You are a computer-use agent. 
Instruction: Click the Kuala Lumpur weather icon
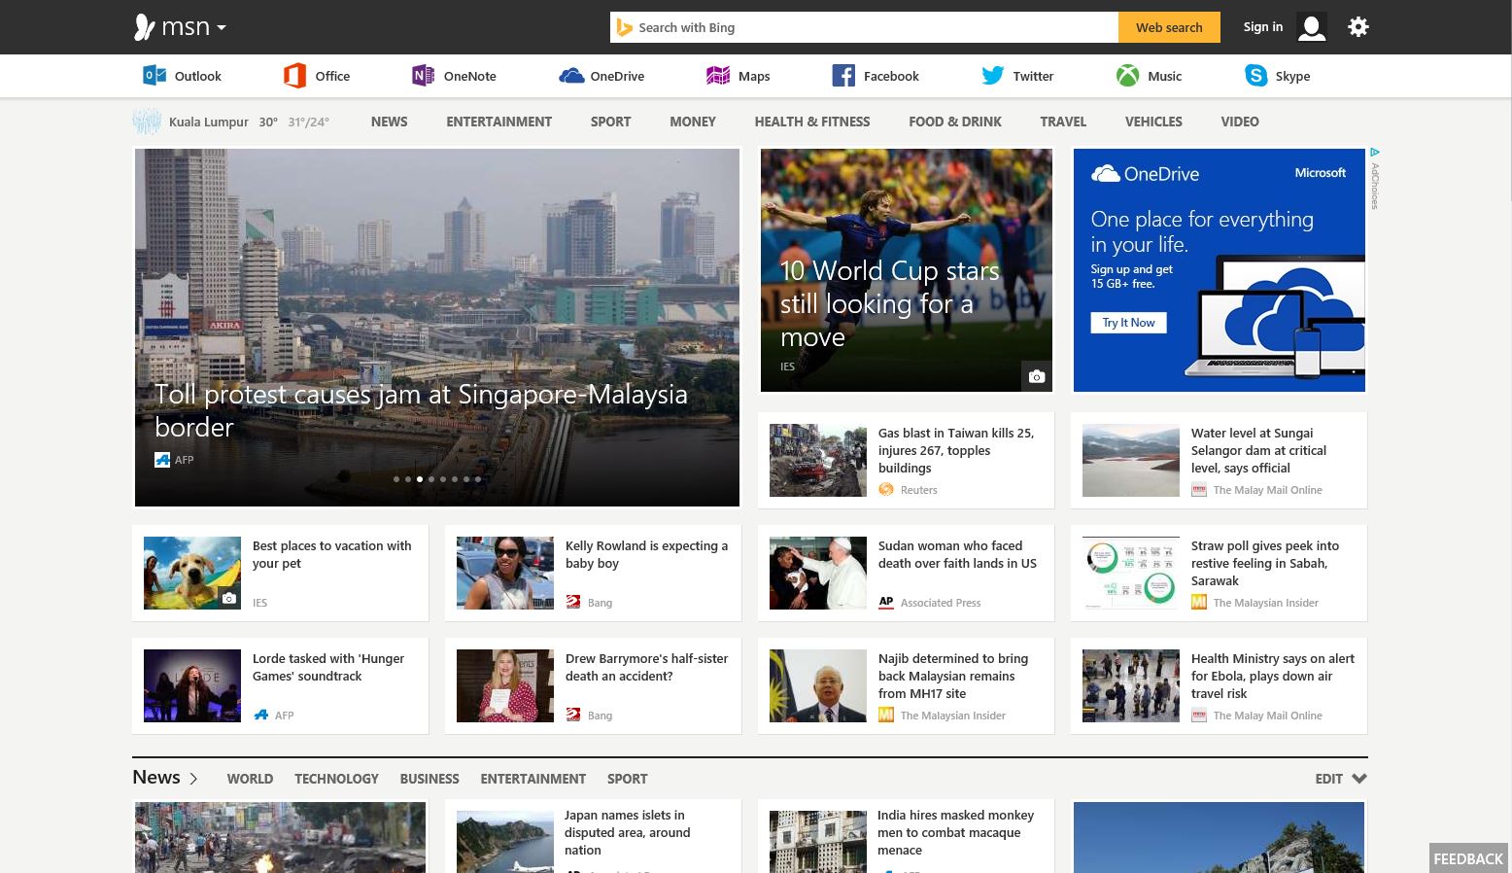pyautogui.click(x=147, y=122)
